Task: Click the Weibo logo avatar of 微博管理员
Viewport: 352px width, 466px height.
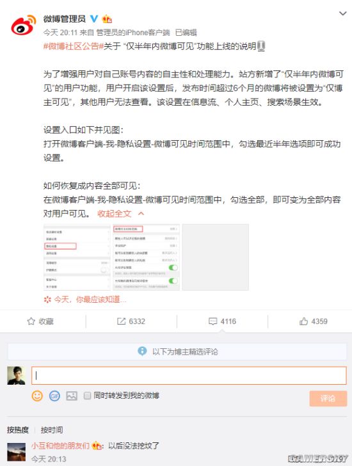Action: pos(23,25)
